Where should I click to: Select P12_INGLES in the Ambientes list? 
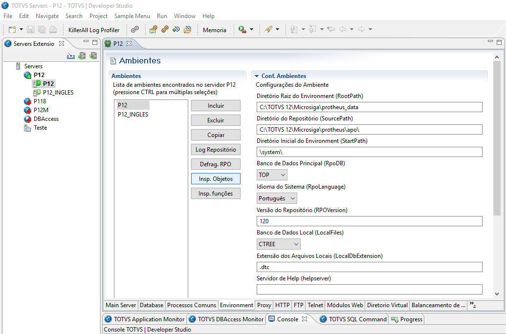[x=133, y=115]
